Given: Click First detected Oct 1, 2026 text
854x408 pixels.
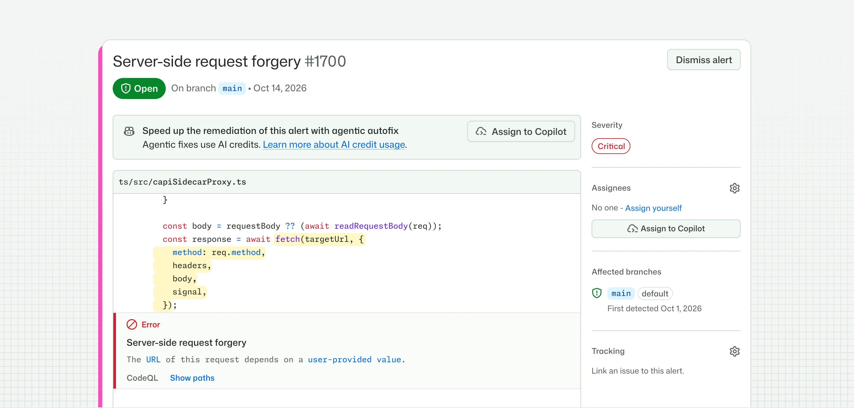Looking at the screenshot, I should coord(654,308).
